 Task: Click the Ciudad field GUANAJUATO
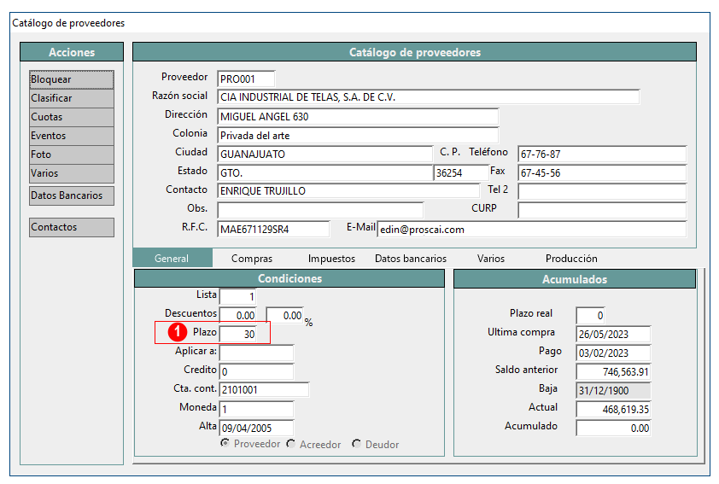tap(325, 154)
